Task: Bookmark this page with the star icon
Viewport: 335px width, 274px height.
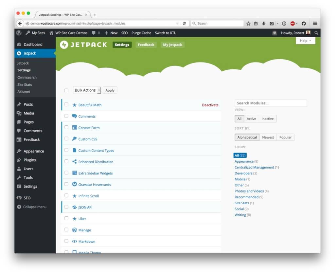Action: coord(248,24)
